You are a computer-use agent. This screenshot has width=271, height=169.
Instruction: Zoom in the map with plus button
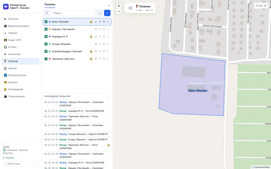coord(119,6)
